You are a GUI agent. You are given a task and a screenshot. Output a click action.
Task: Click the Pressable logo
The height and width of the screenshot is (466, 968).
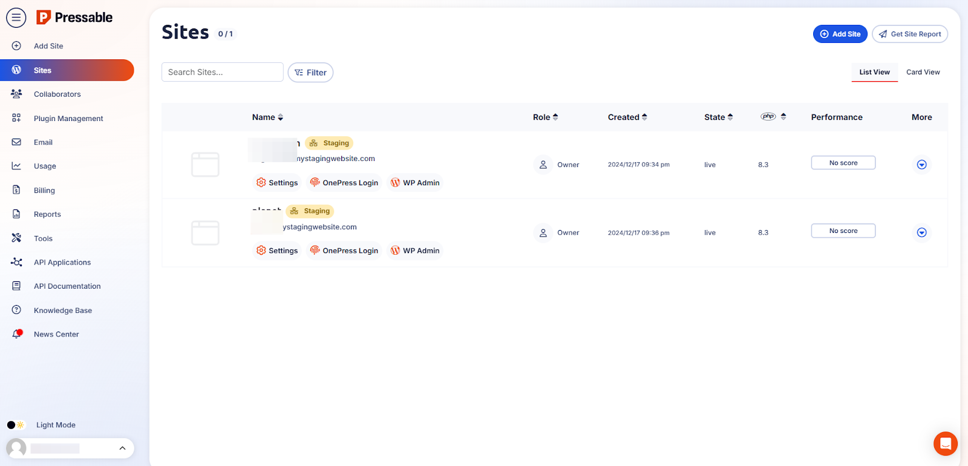[x=74, y=18]
